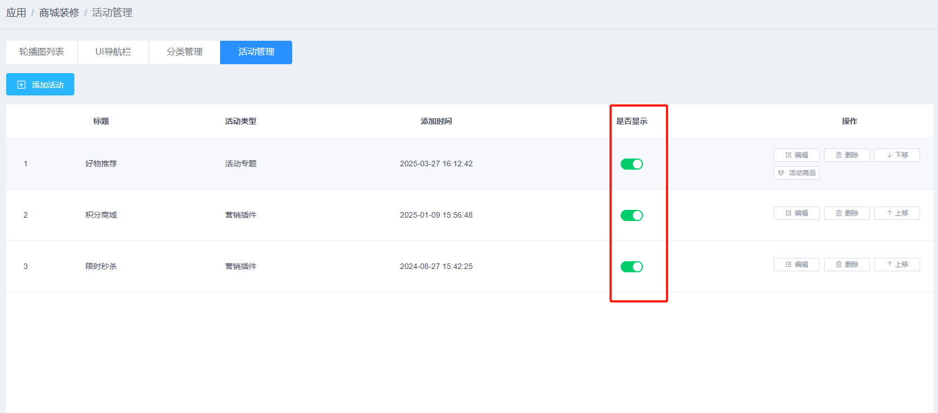Go to 应用 in the breadcrumb
This screenshot has height=413, width=938.
pos(16,13)
